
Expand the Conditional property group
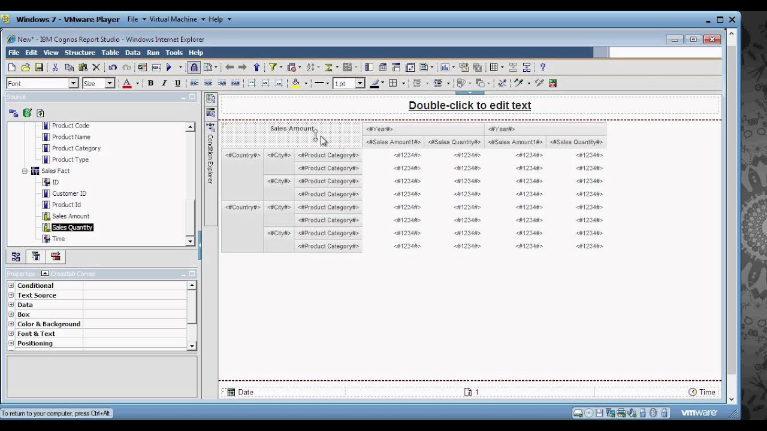[11, 286]
